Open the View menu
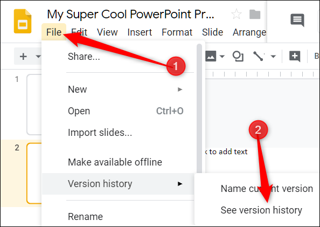Screen dimensions: 320x227 point(107,32)
